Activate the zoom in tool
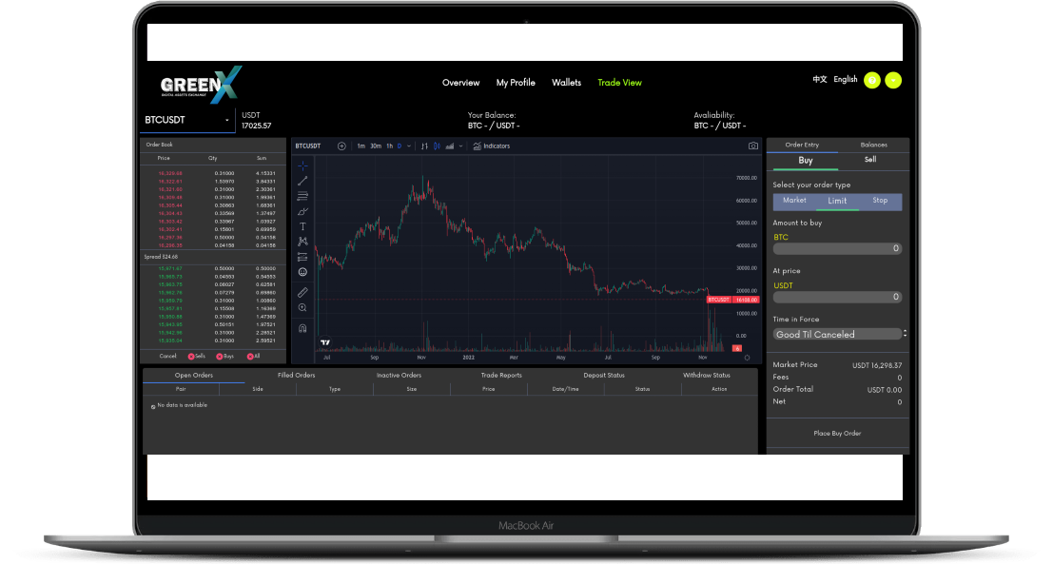Screen dimensions: 1053x564 click(x=302, y=307)
